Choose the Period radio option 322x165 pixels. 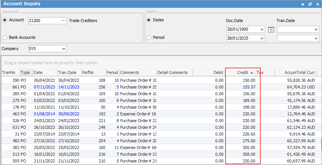(x=149, y=37)
